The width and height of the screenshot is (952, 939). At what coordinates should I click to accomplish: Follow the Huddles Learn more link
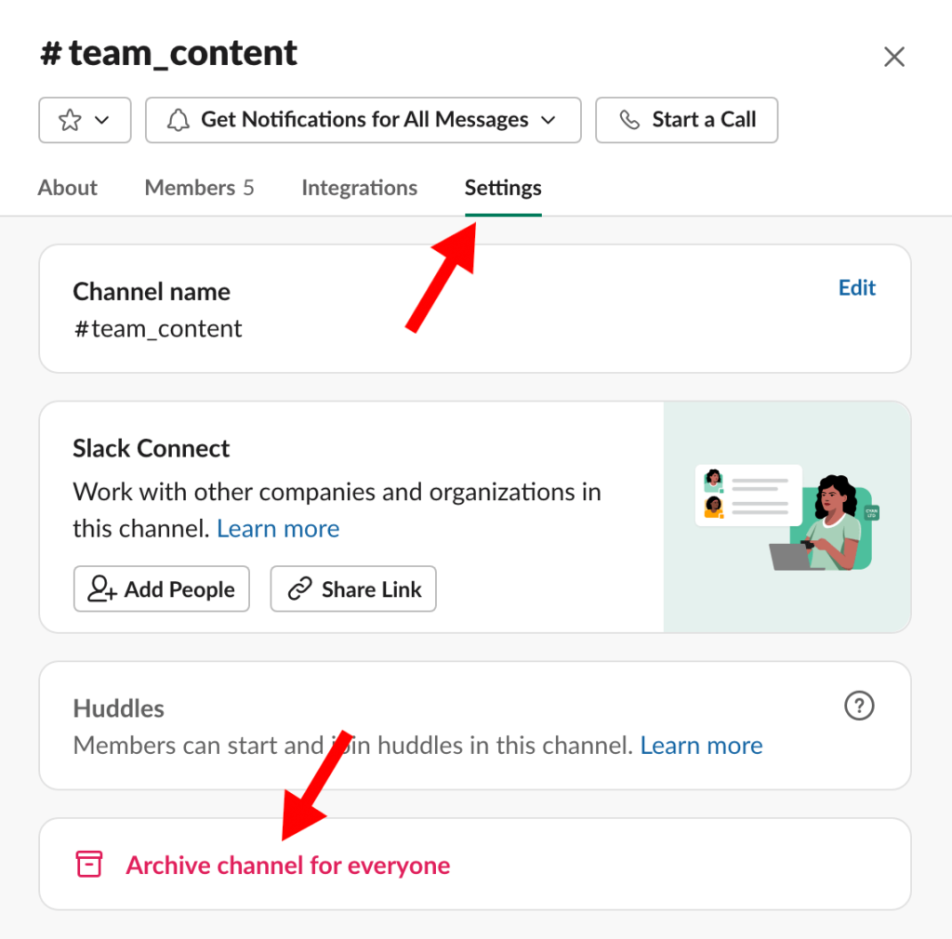click(x=701, y=746)
